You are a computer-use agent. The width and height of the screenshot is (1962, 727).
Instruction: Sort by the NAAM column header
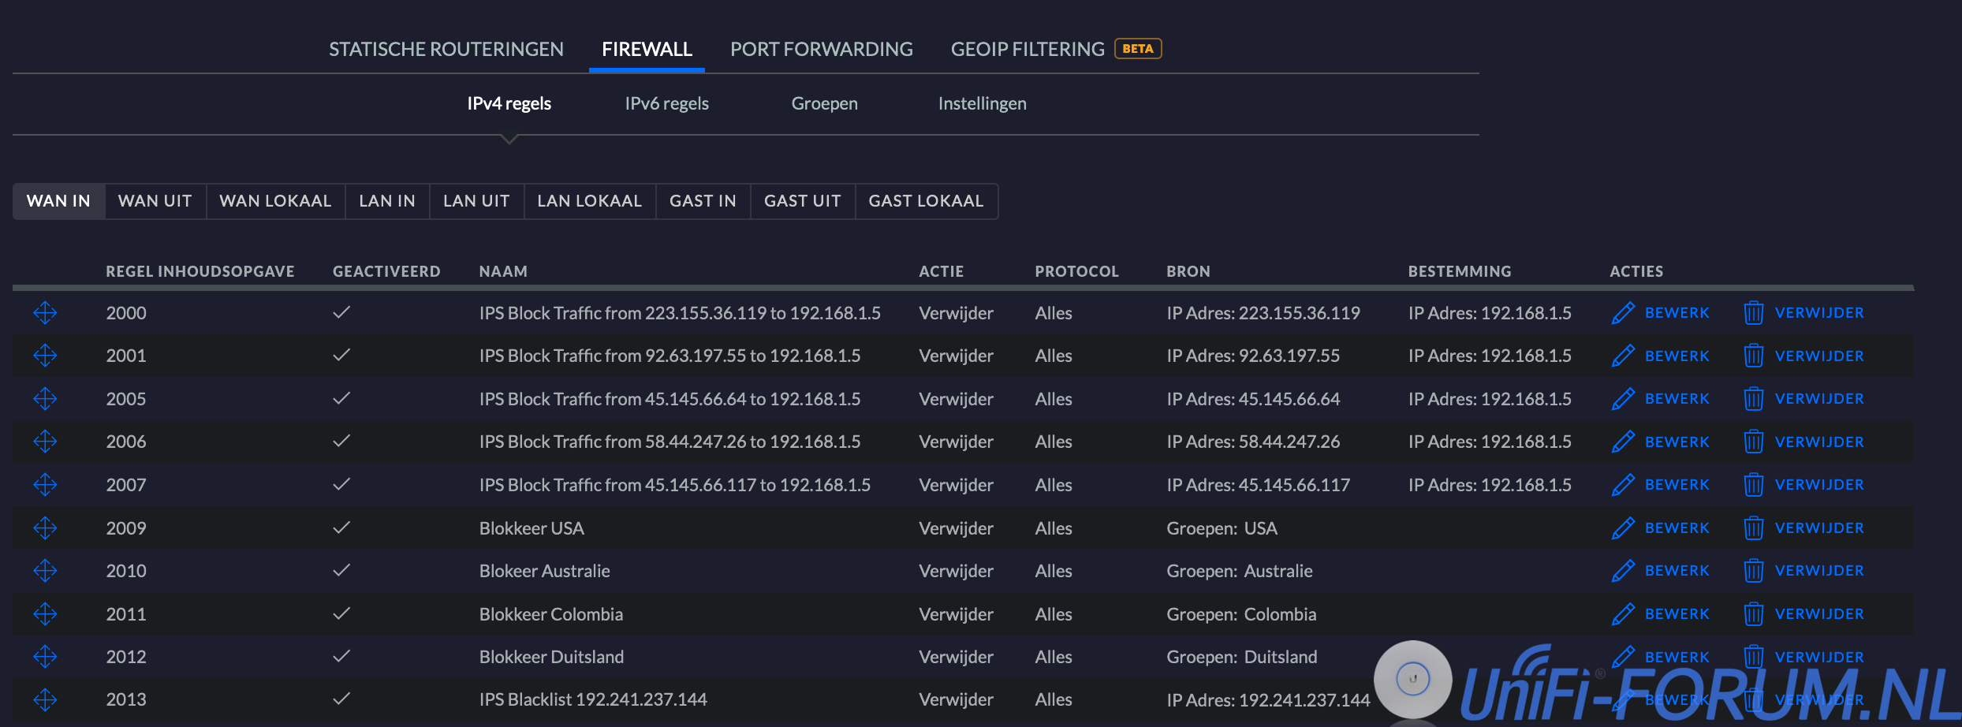[x=503, y=271]
